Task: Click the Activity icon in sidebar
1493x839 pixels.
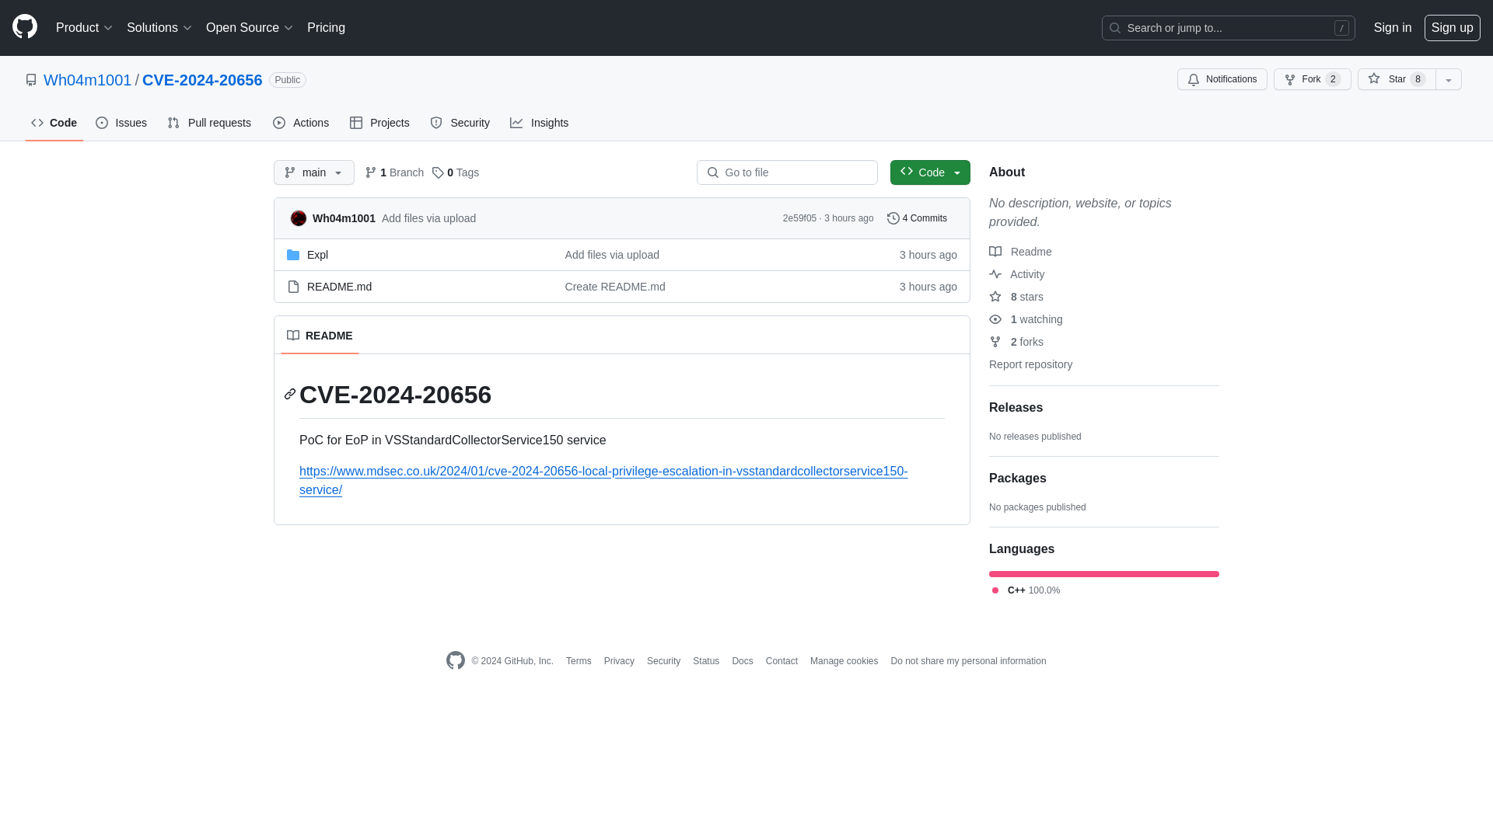Action: (995, 273)
